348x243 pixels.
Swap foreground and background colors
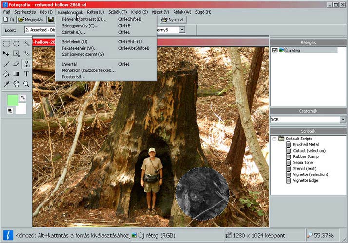click(22, 98)
